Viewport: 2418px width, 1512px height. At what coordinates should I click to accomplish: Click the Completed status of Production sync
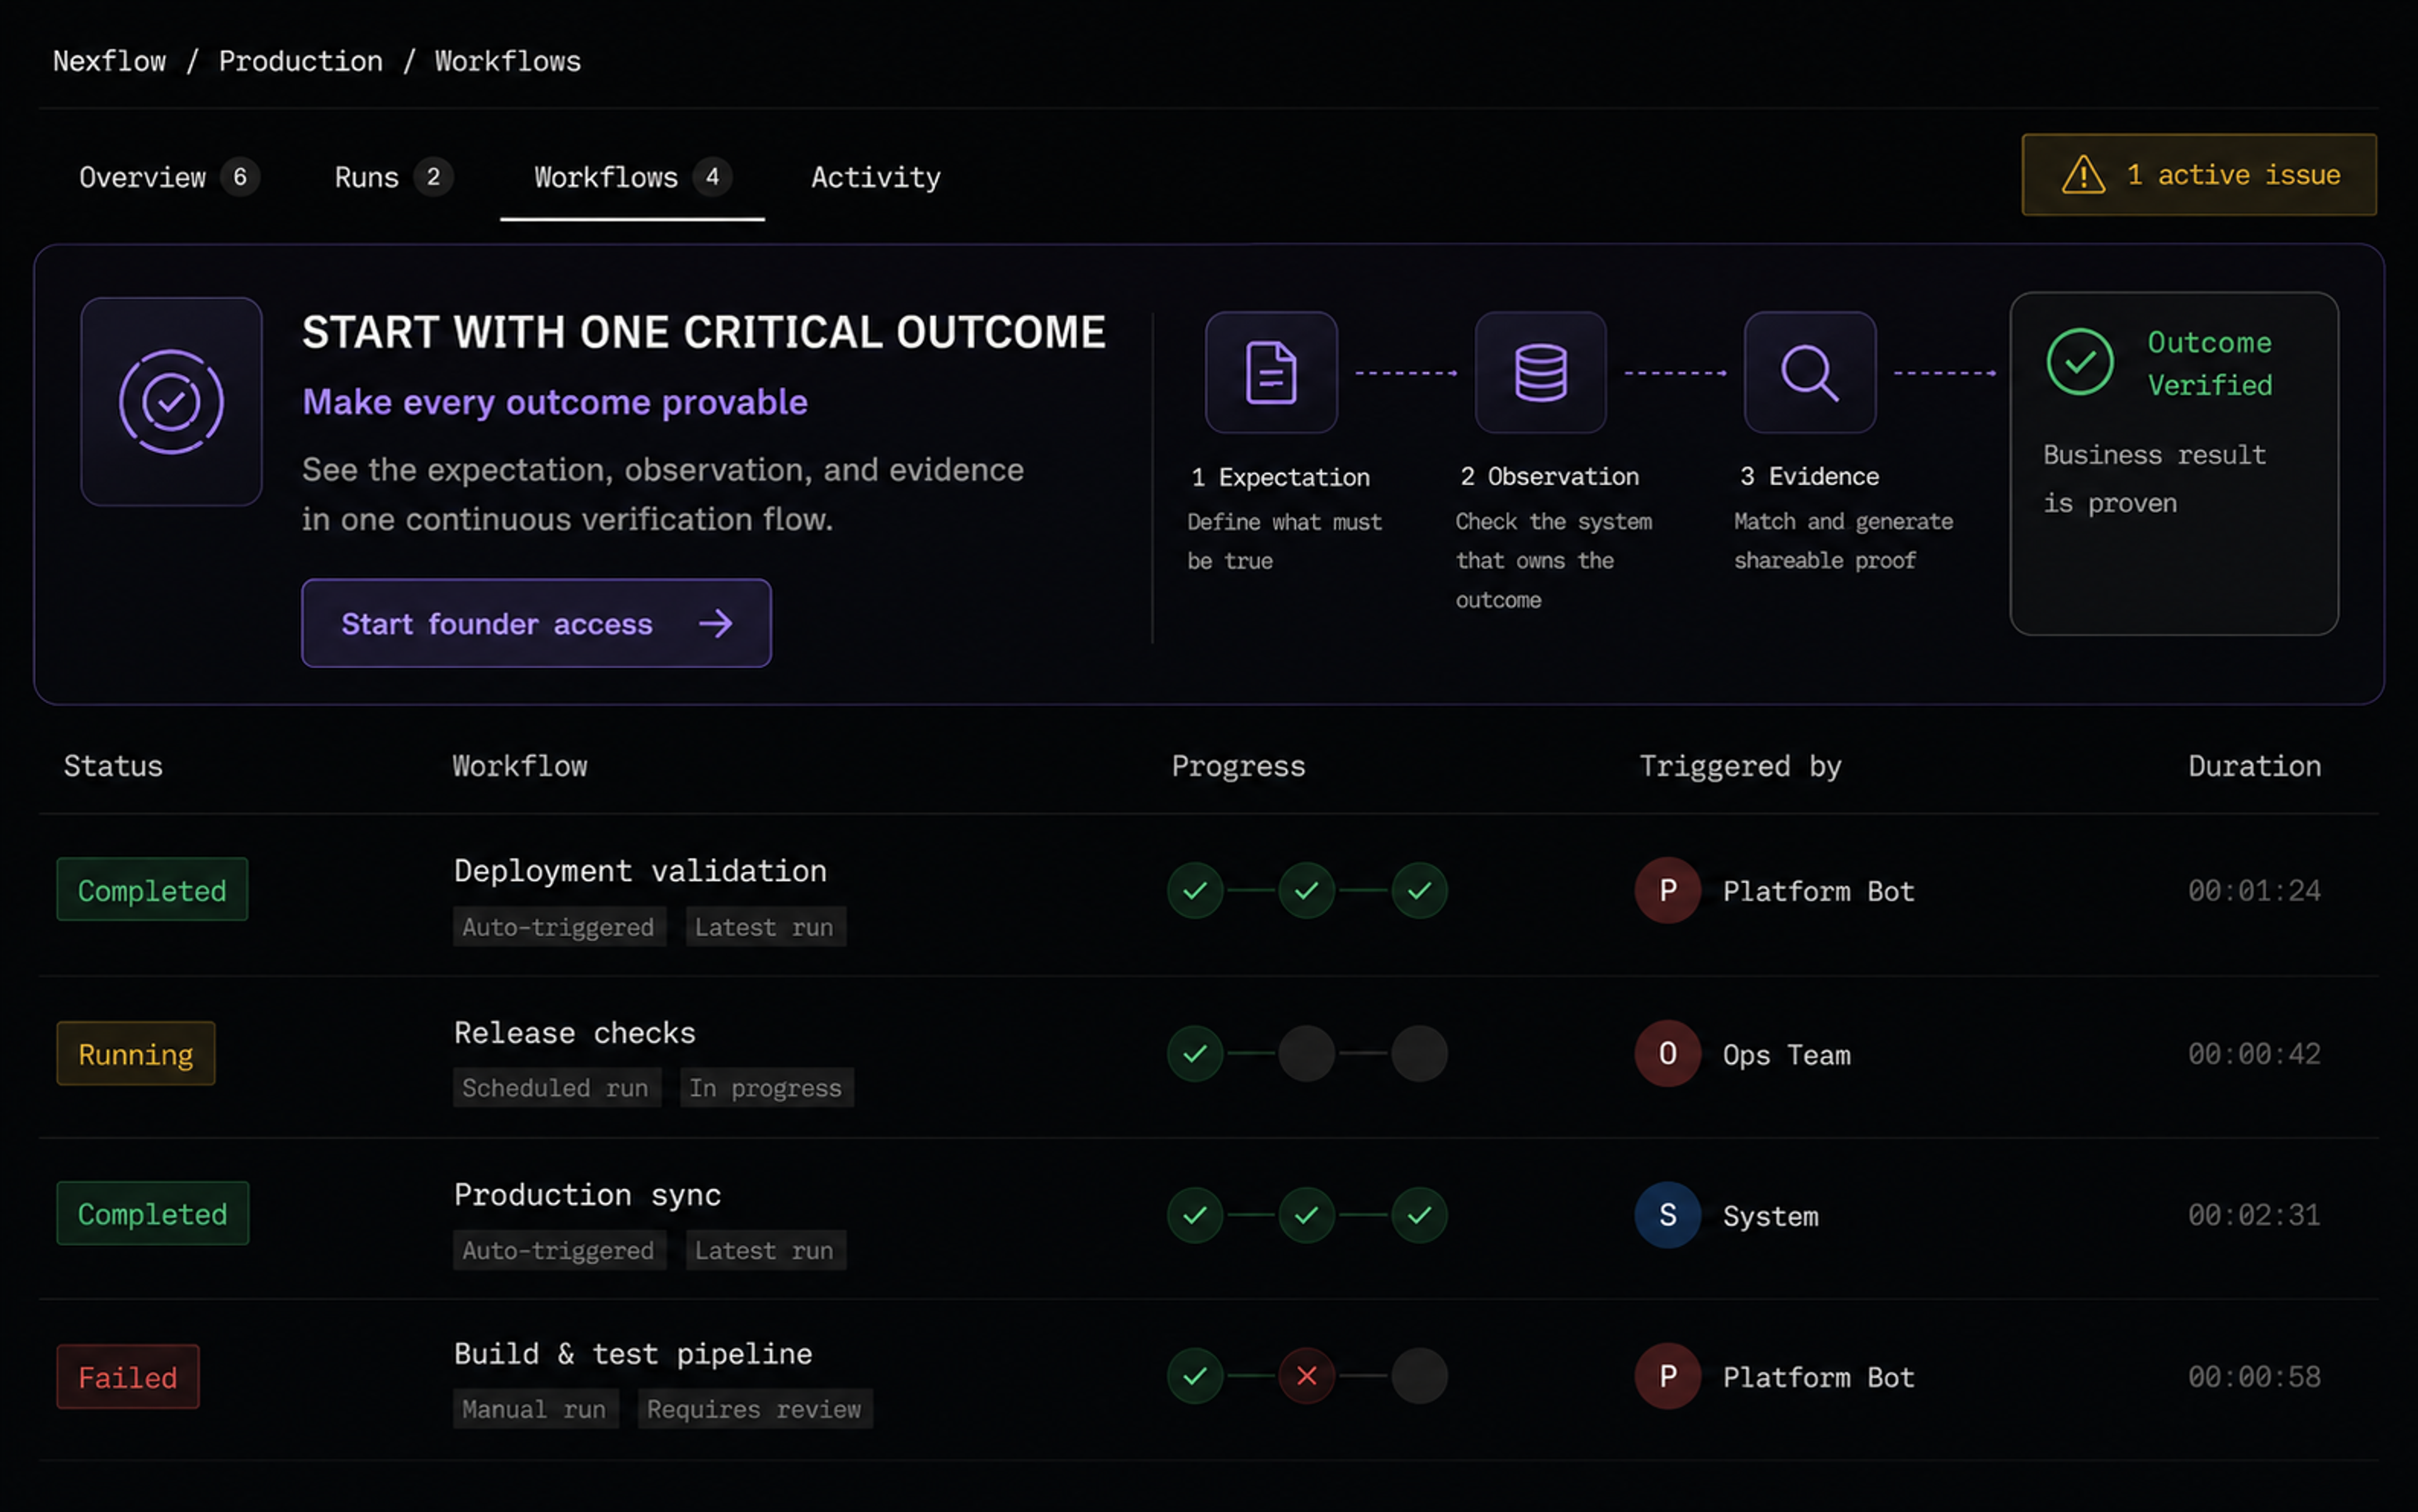pos(153,1213)
